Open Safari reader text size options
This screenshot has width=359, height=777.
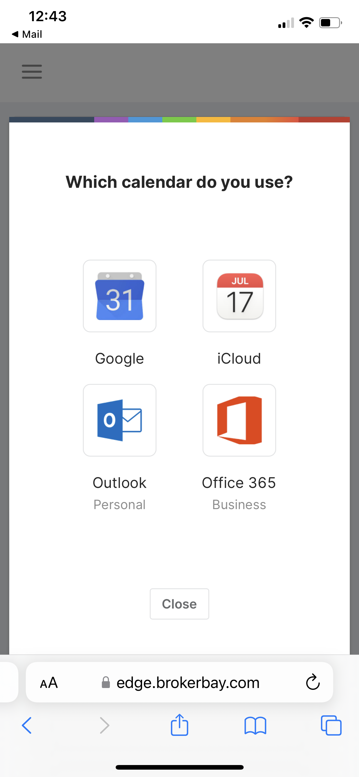point(49,683)
